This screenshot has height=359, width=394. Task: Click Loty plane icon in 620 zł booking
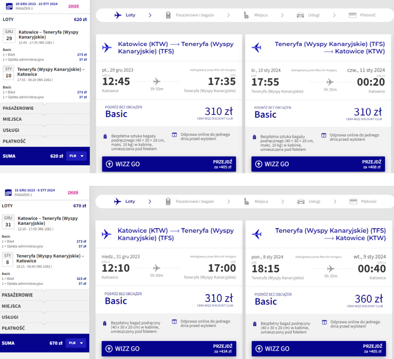[118, 15]
